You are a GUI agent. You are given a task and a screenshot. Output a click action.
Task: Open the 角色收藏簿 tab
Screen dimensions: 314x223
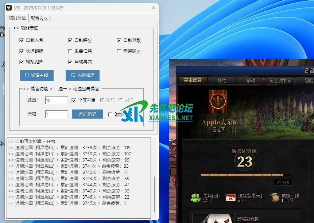point(280,80)
